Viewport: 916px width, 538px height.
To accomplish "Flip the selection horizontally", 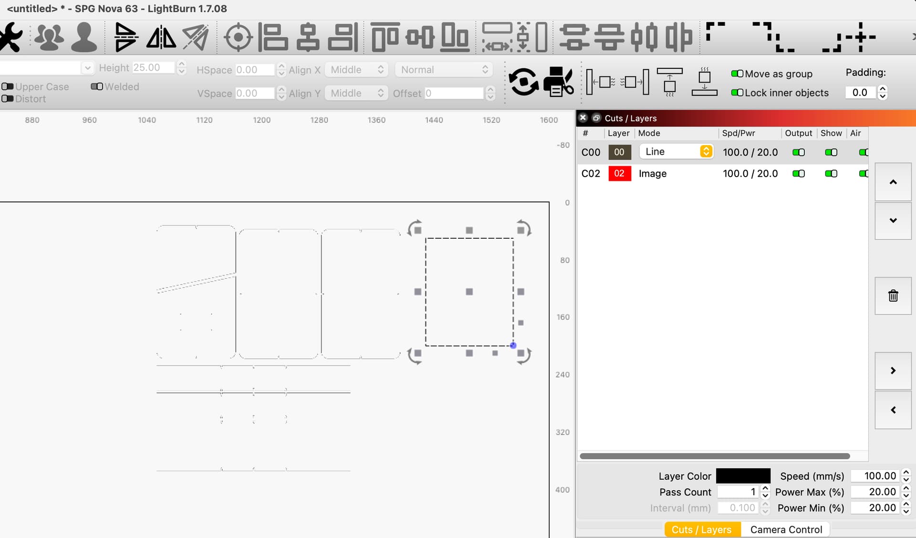I will coord(161,37).
